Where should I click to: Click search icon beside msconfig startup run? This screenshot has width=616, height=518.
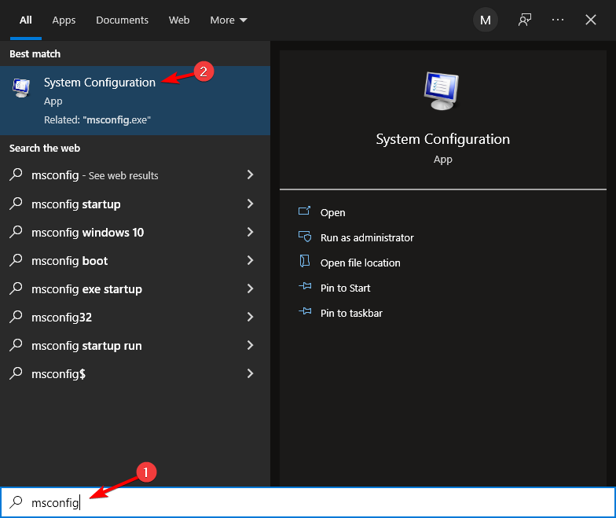[16, 345]
